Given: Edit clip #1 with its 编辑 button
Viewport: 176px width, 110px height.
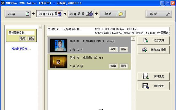Looking at the screenshot, I should [113, 49].
